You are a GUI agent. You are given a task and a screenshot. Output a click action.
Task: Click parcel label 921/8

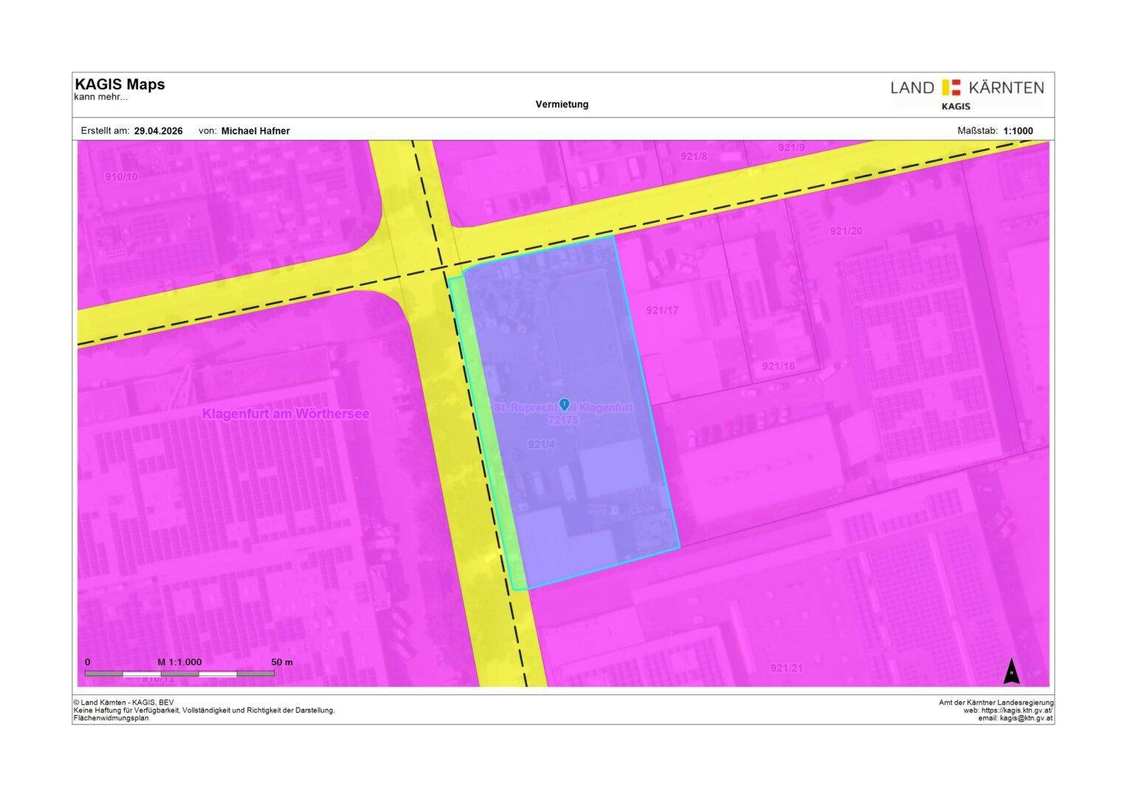pos(694,156)
